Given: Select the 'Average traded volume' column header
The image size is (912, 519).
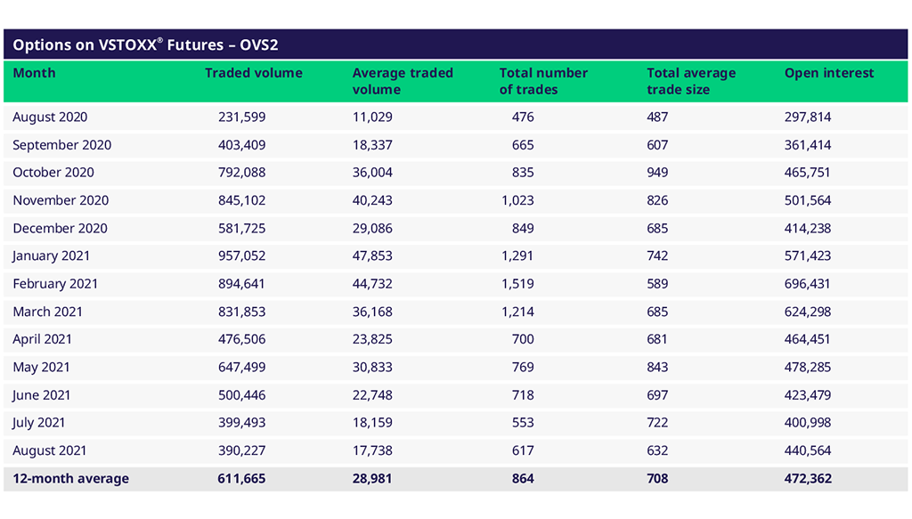Looking at the screenshot, I should point(403,81).
